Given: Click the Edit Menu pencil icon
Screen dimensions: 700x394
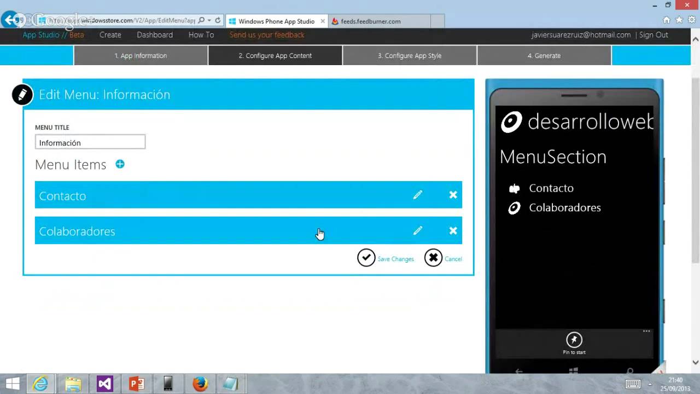Looking at the screenshot, I should click(22, 95).
